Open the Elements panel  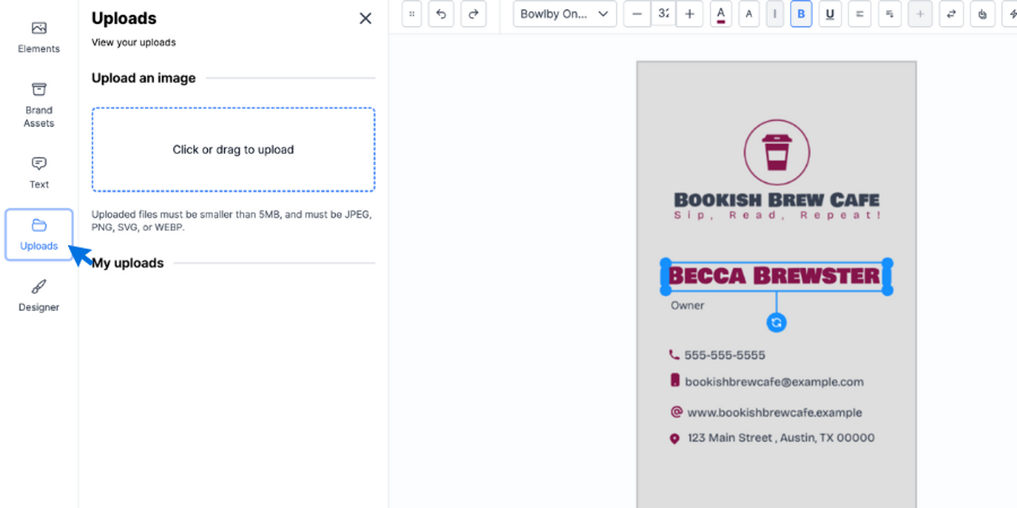tap(39, 36)
